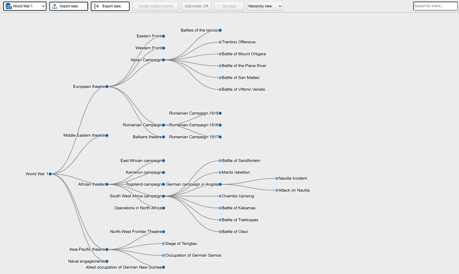Screen dimensions: 459x274
Task: Click the Set tags button
Action: coord(229,6)
